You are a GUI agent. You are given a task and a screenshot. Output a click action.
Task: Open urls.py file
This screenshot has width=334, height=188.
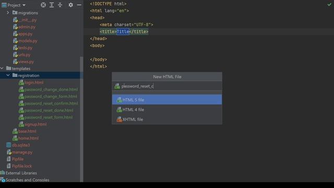point(24,54)
